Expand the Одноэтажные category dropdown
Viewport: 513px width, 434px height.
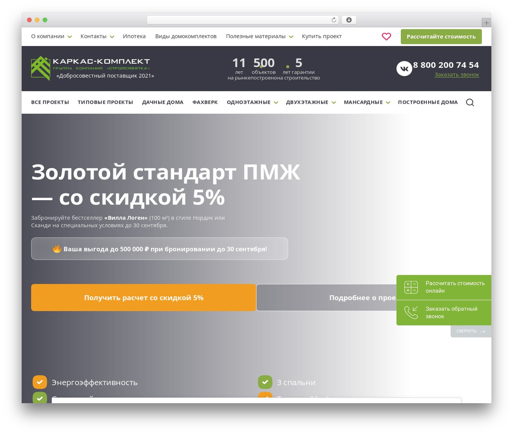[x=276, y=102]
